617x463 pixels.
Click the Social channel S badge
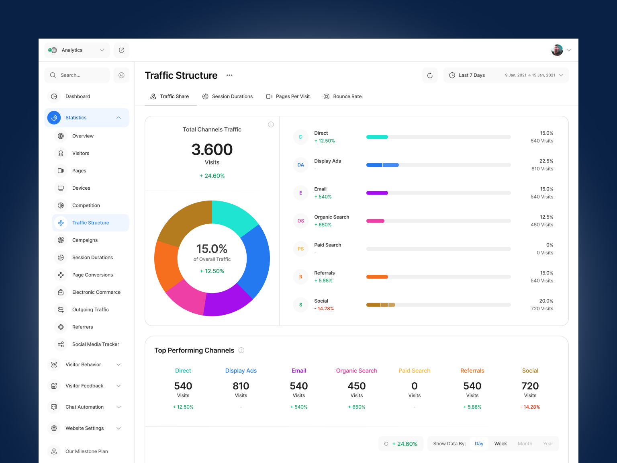(x=300, y=305)
